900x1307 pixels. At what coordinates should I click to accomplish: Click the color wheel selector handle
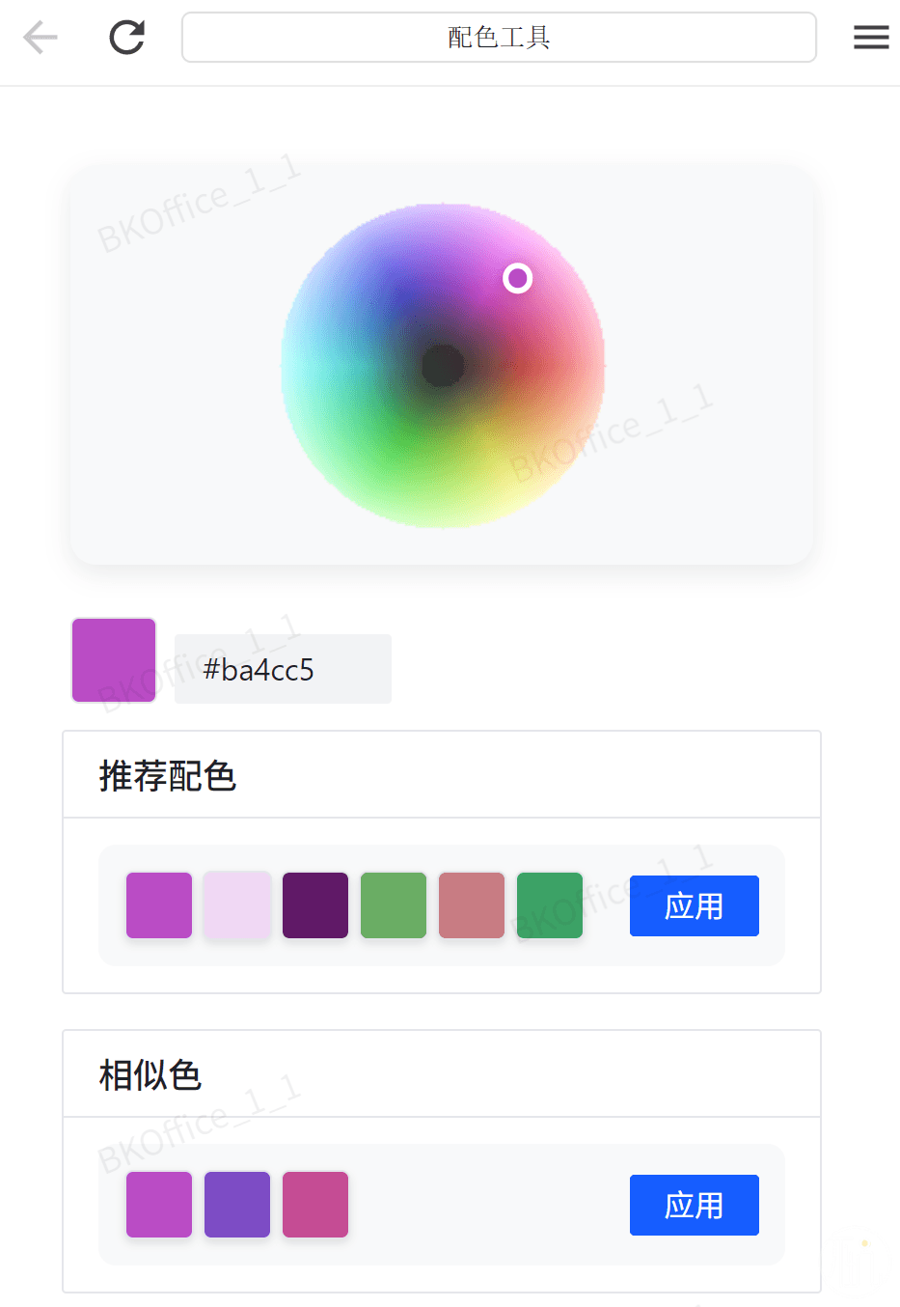518,278
